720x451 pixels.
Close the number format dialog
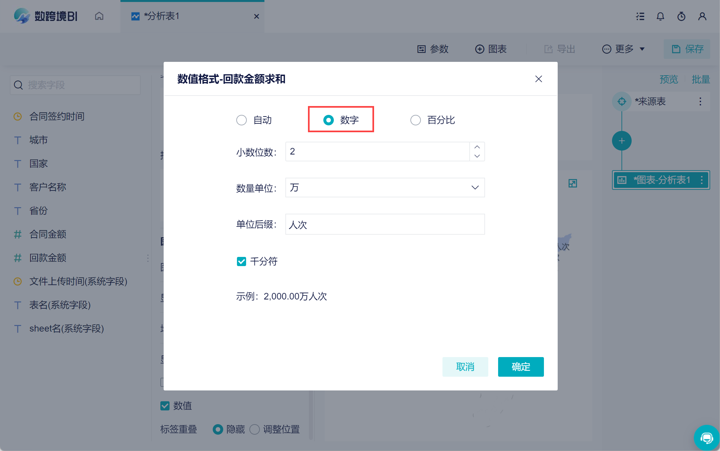[539, 79]
